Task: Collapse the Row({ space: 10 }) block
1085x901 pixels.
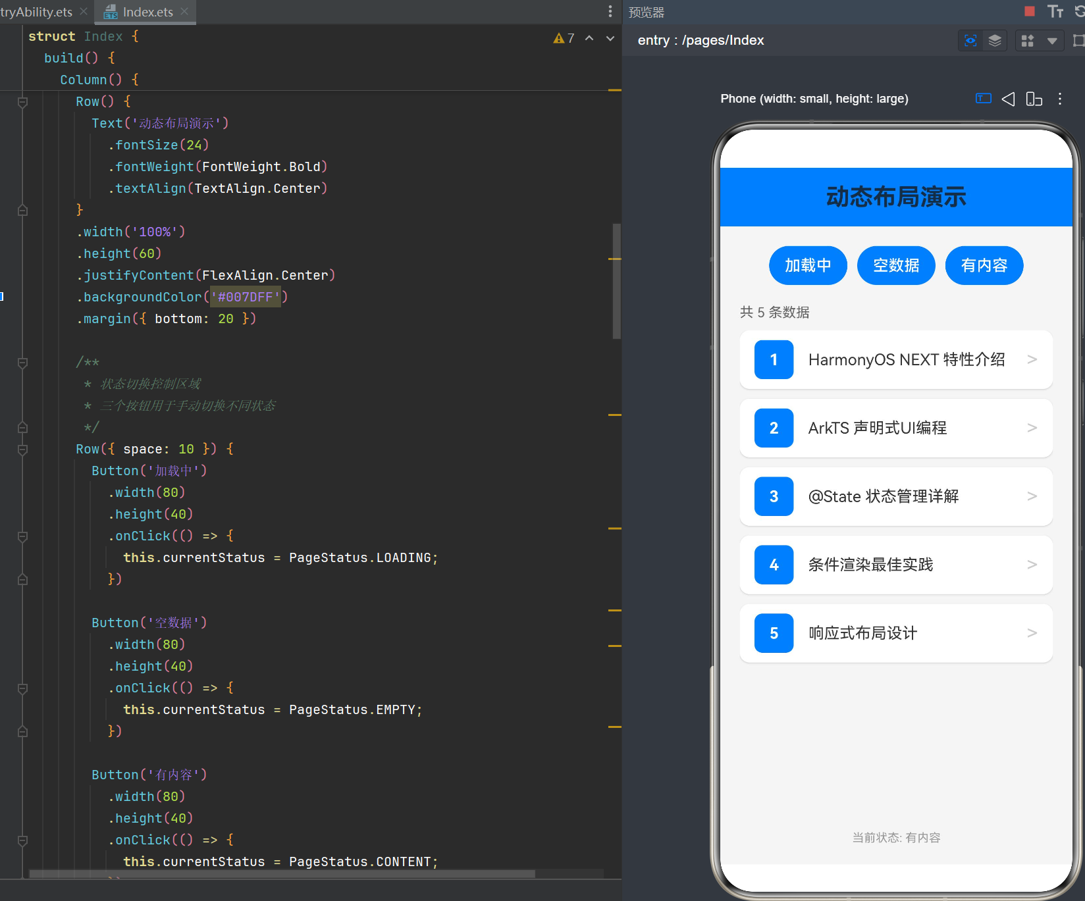Action: (22, 450)
